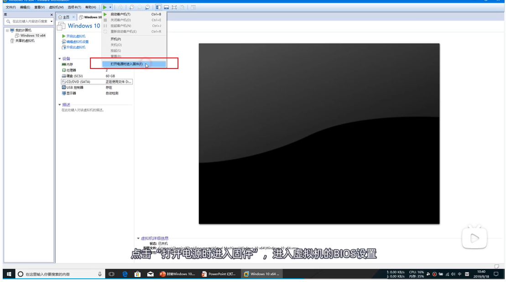Toggle the thumbnail bar toolbar icon

[x=166, y=7]
